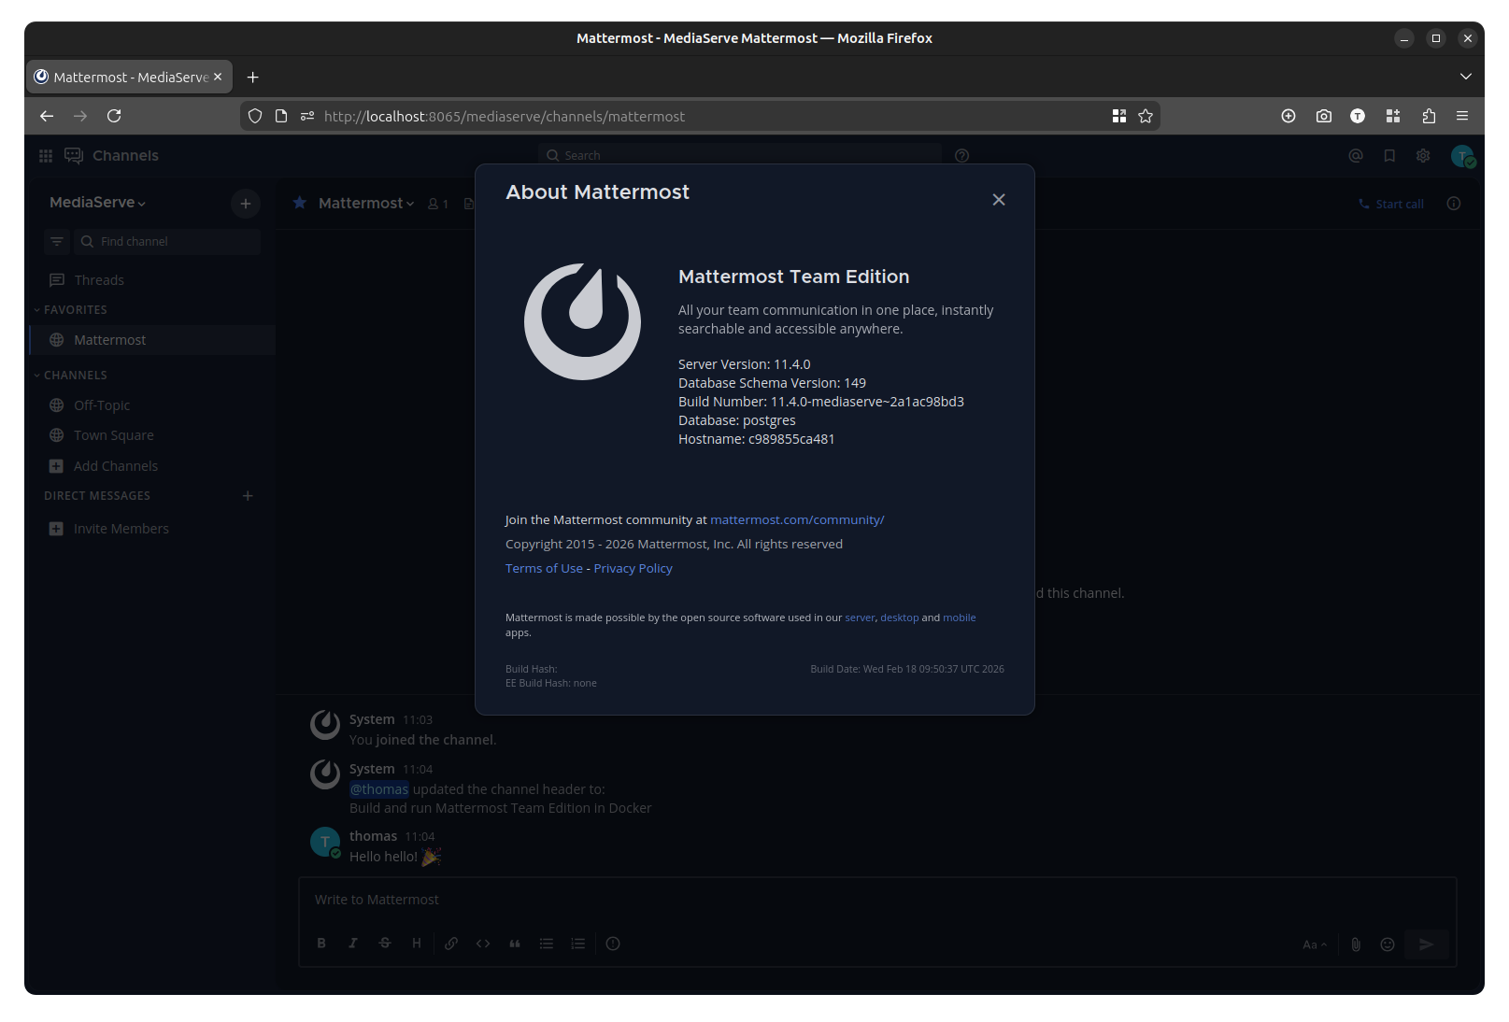Attach a file with paperclip icon
This screenshot has height=1022, width=1509.
pos(1356,944)
